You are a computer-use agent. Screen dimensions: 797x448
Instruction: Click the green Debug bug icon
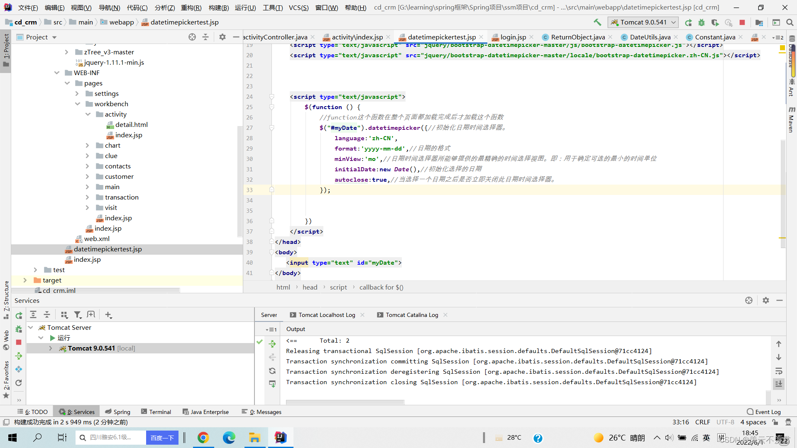[x=702, y=22]
